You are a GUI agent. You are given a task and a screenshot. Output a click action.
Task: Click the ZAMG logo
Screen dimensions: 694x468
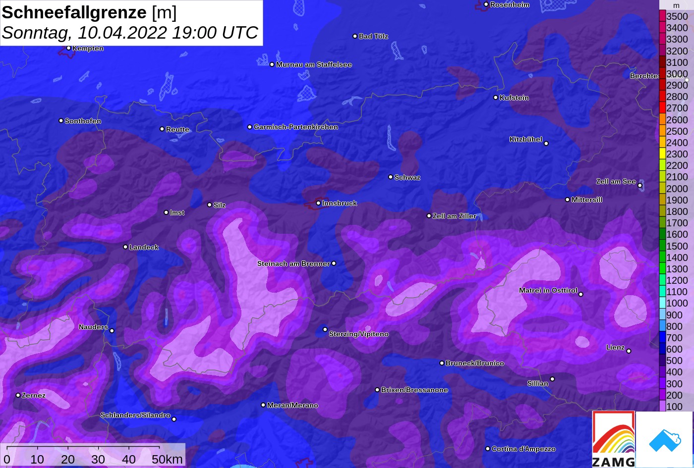pyautogui.click(x=614, y=439)
